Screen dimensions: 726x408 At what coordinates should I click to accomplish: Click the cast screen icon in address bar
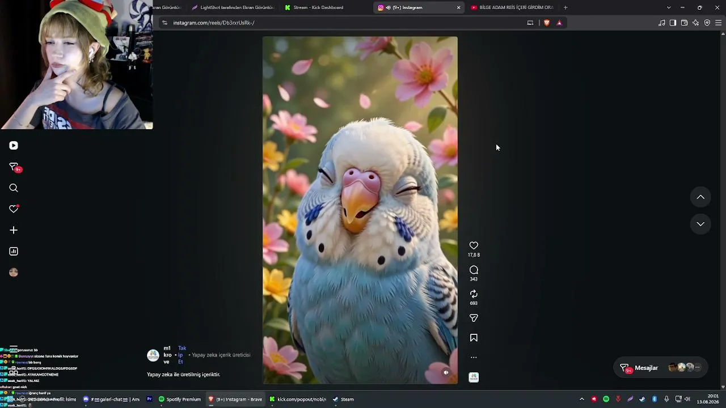[530, 23]
